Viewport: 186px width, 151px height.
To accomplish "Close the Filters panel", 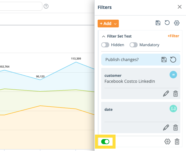I will [179, 7].
